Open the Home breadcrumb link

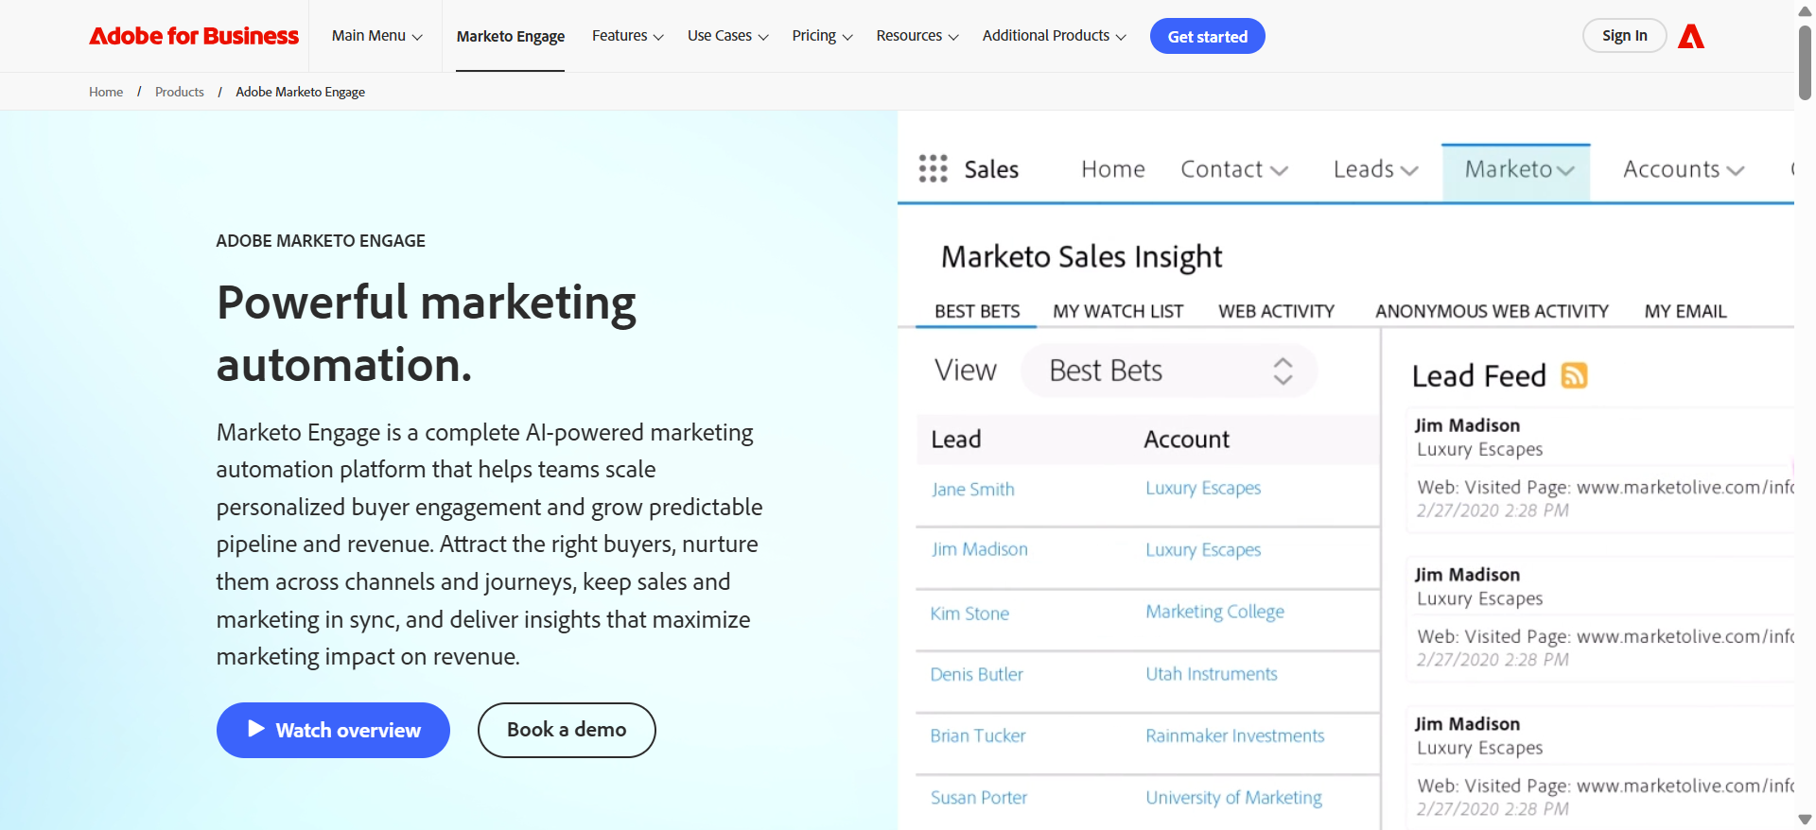coord(106,92)
